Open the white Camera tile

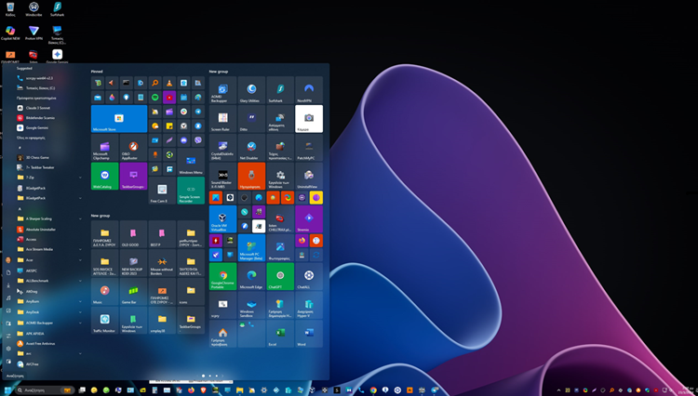click(x=309, y=119)
